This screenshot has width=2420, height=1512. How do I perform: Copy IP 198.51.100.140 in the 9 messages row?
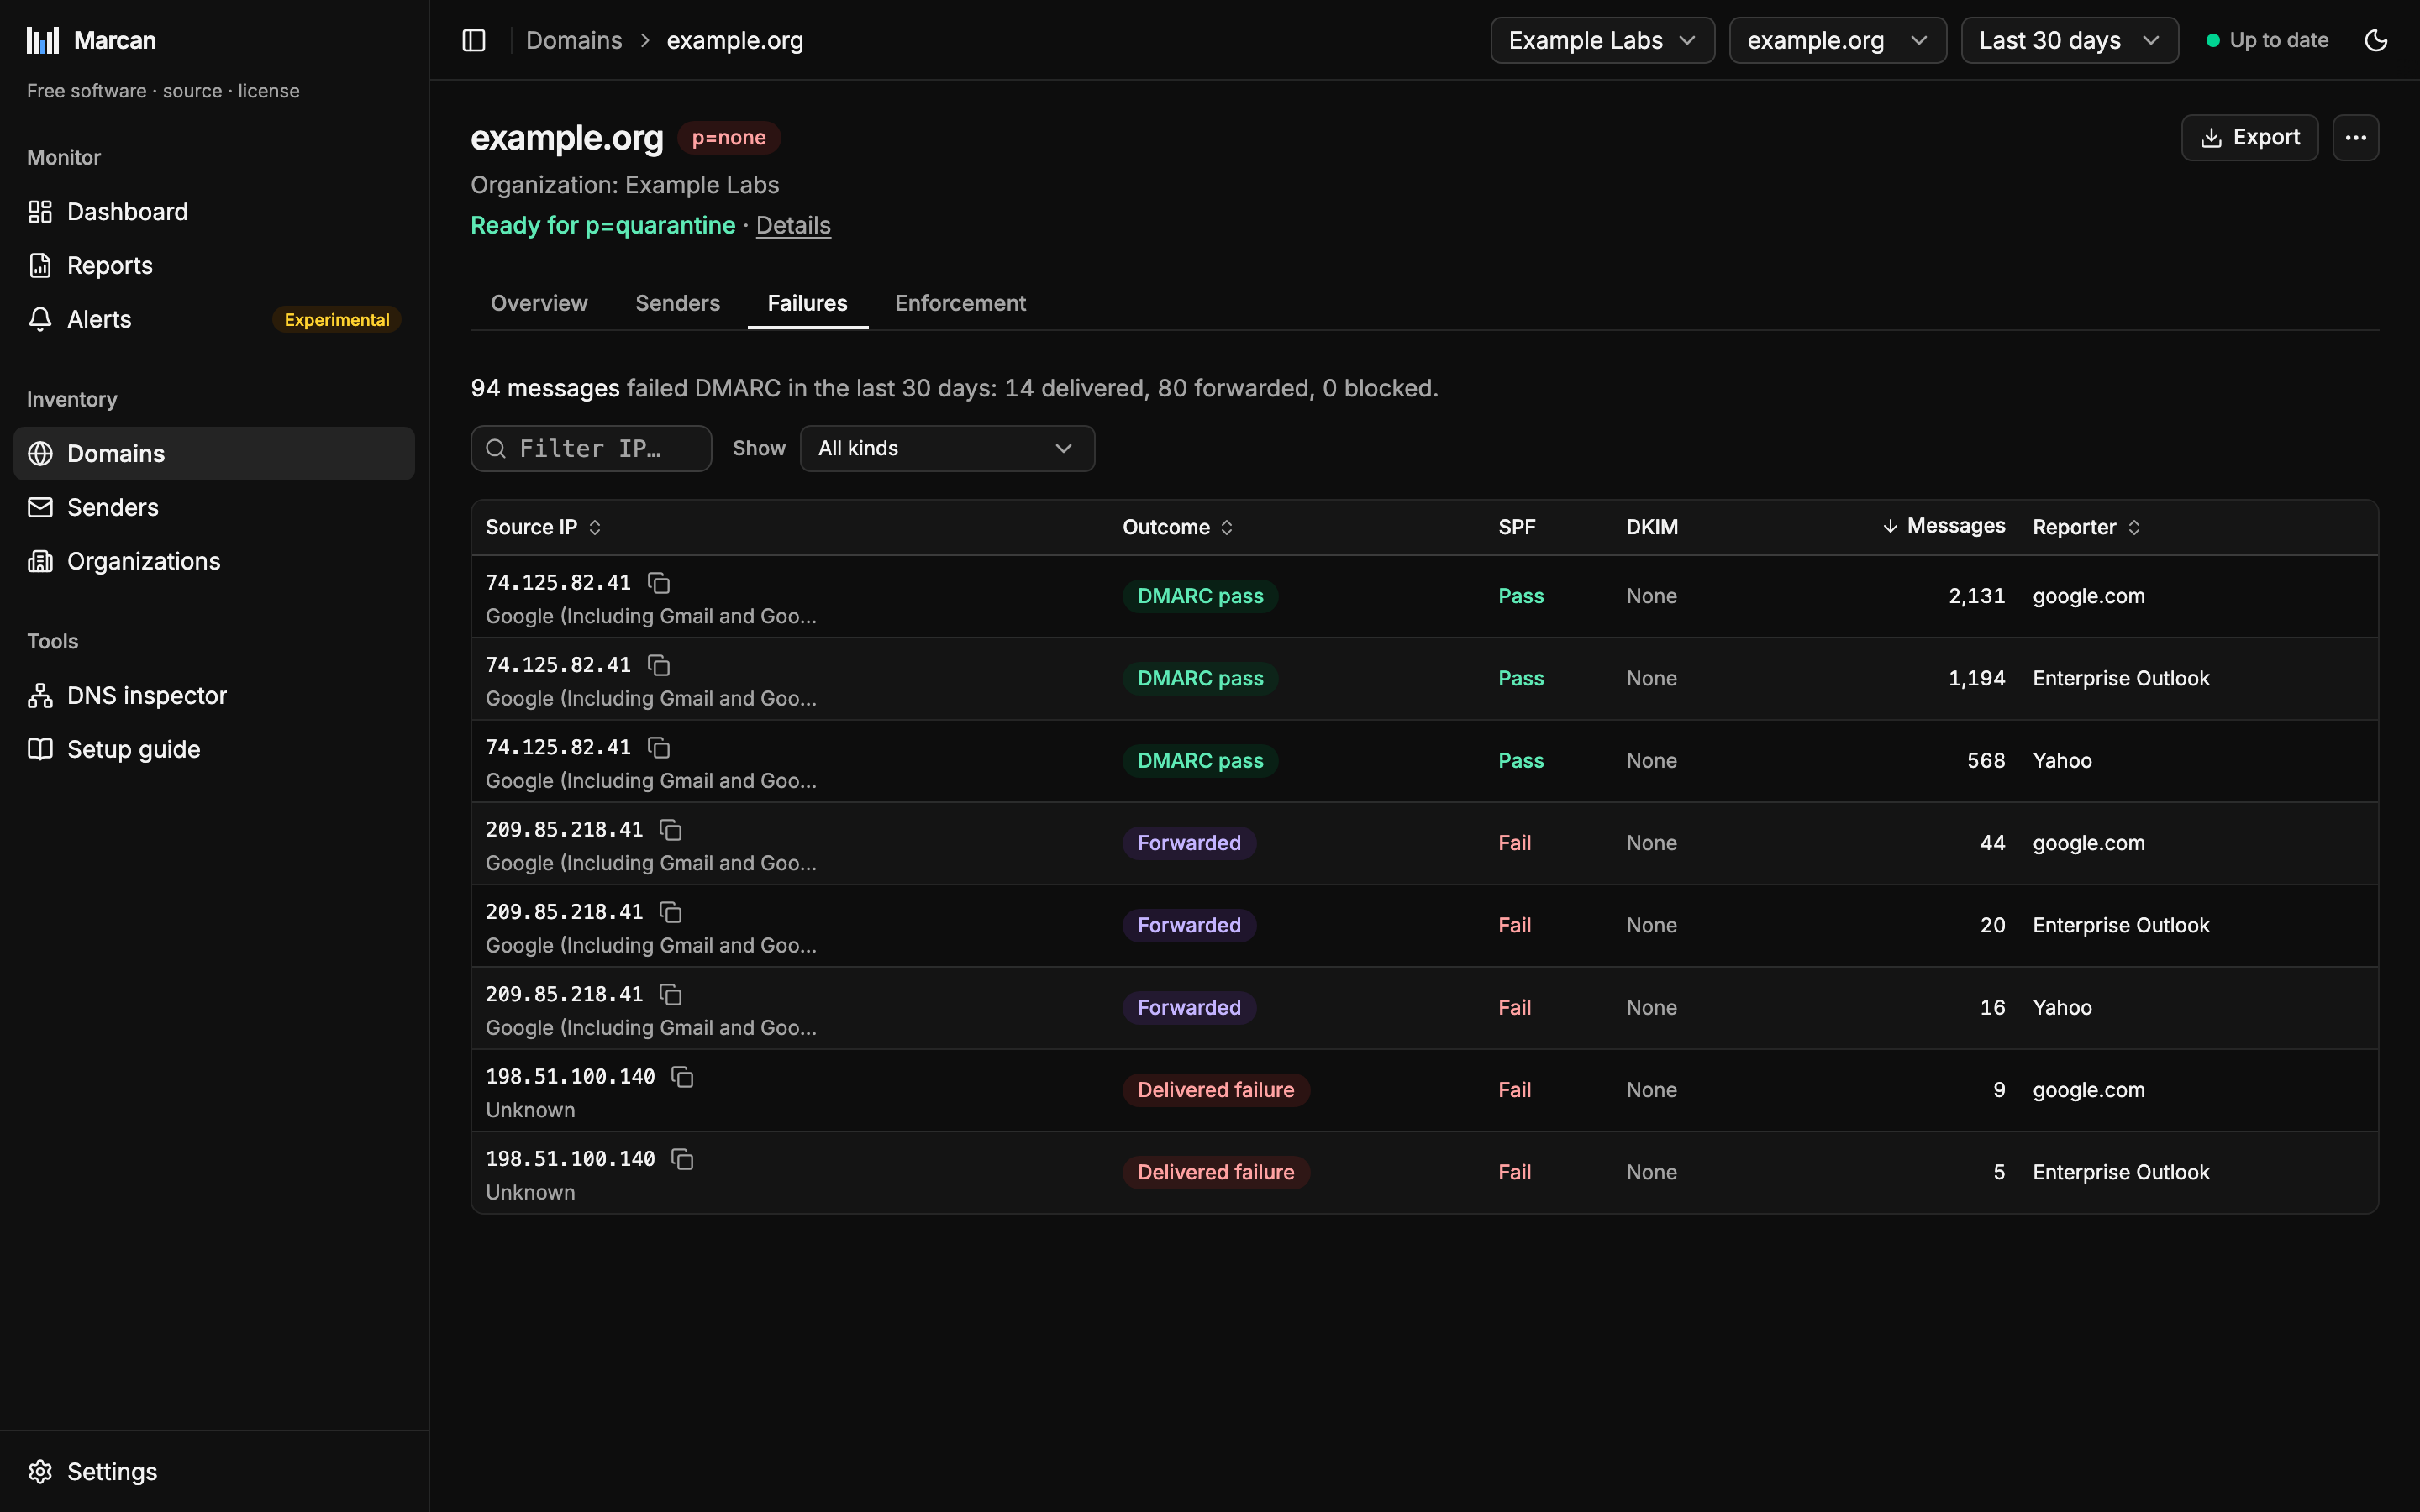(x=683, y=1077)
